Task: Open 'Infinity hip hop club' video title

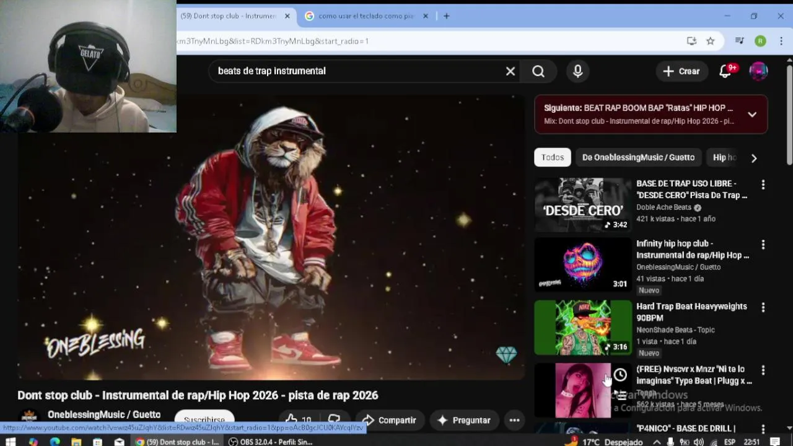Action: (693, 250)
